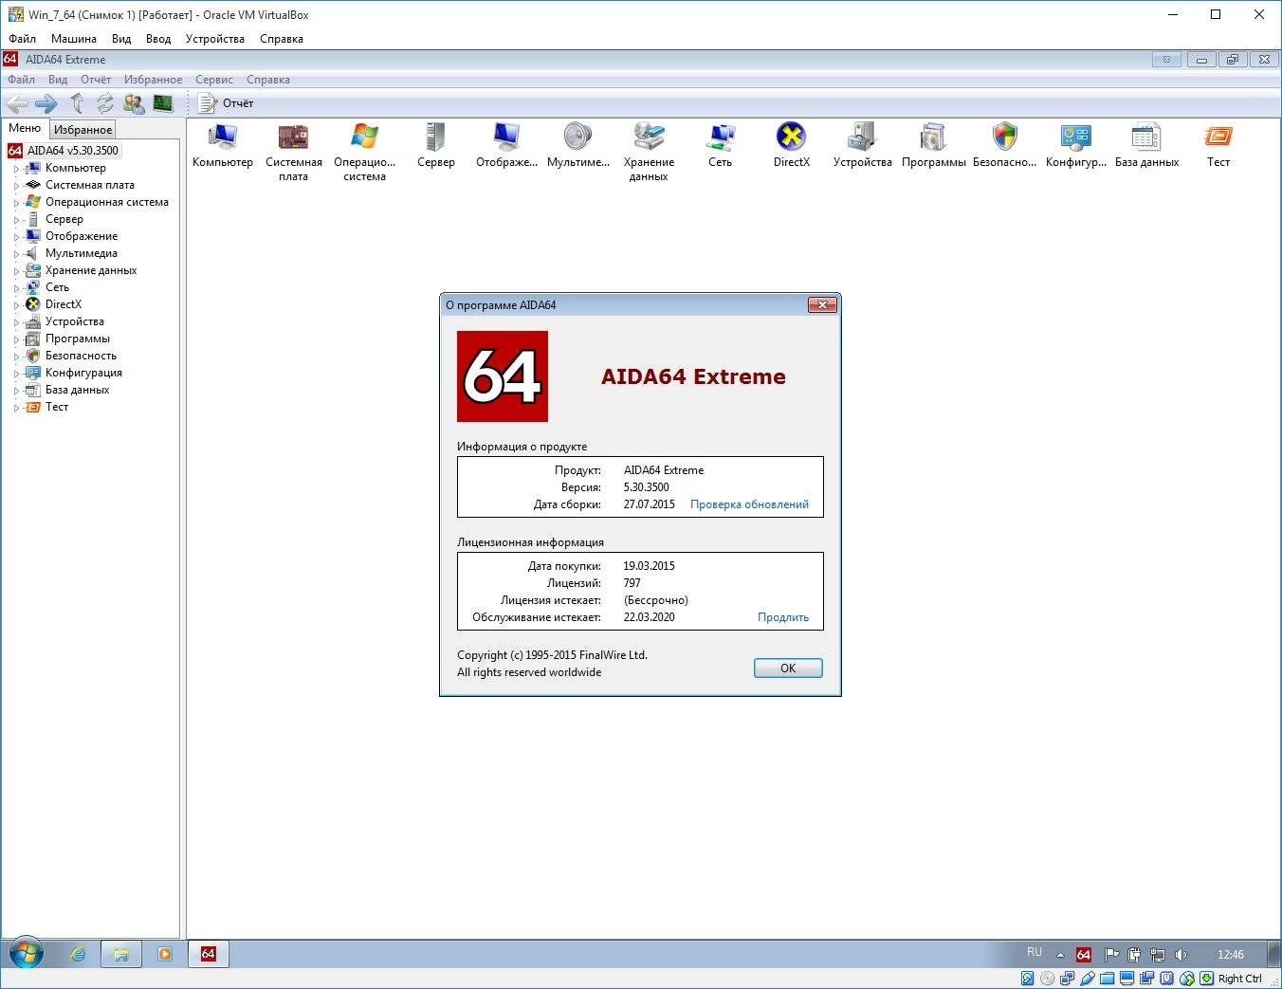
Task: Open Internet Explorer from taskbar
Action: (78, 954)
